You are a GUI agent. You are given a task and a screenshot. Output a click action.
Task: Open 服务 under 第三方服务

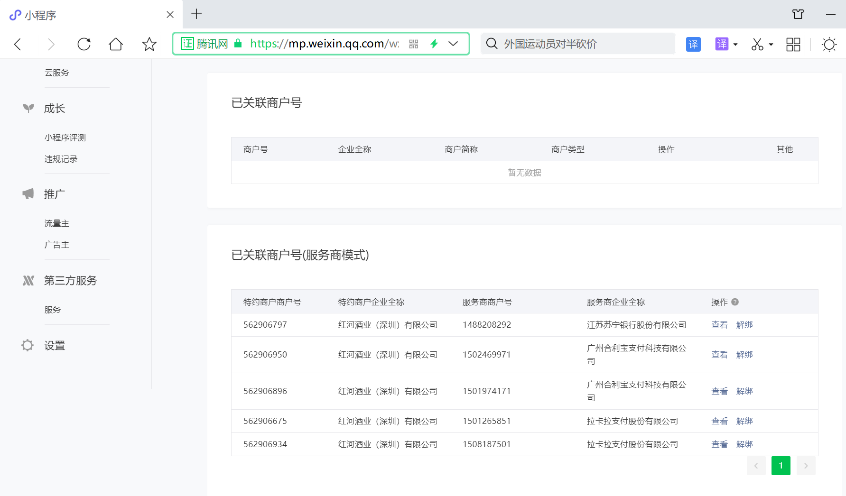[x=53, y=310]
